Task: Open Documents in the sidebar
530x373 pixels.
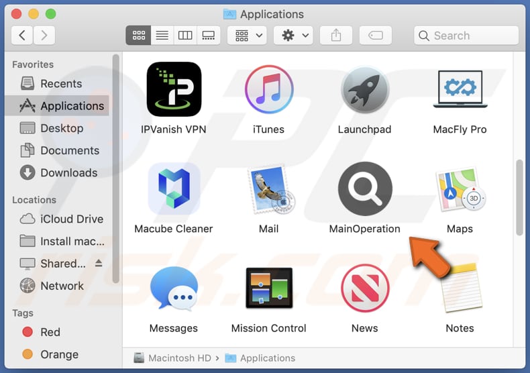Action: click(x=57, y=150)
